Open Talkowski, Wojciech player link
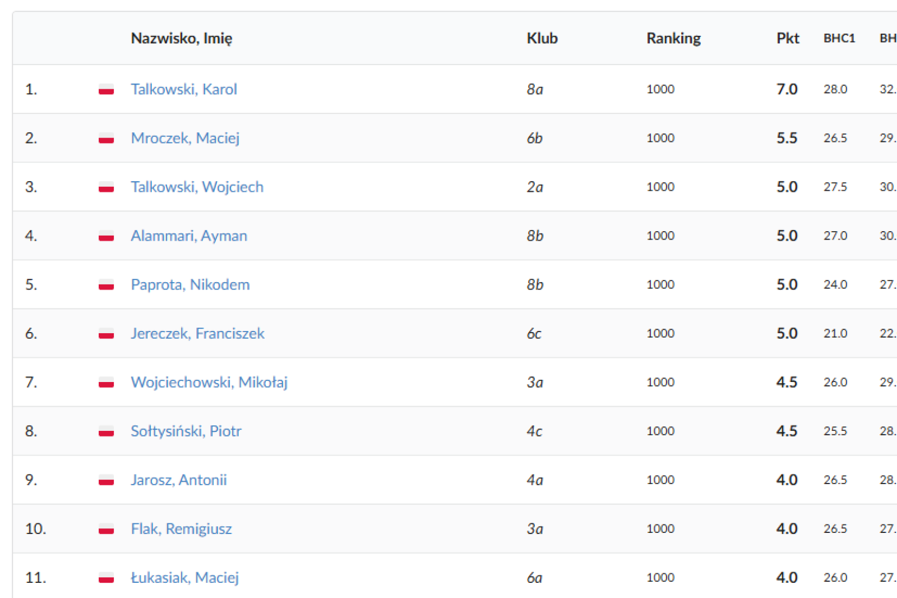The width and height of the screenshot is (897, 598). 197,187
